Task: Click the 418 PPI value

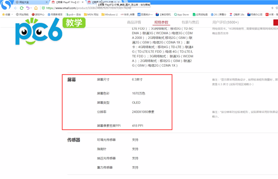Action: point(138,126)
